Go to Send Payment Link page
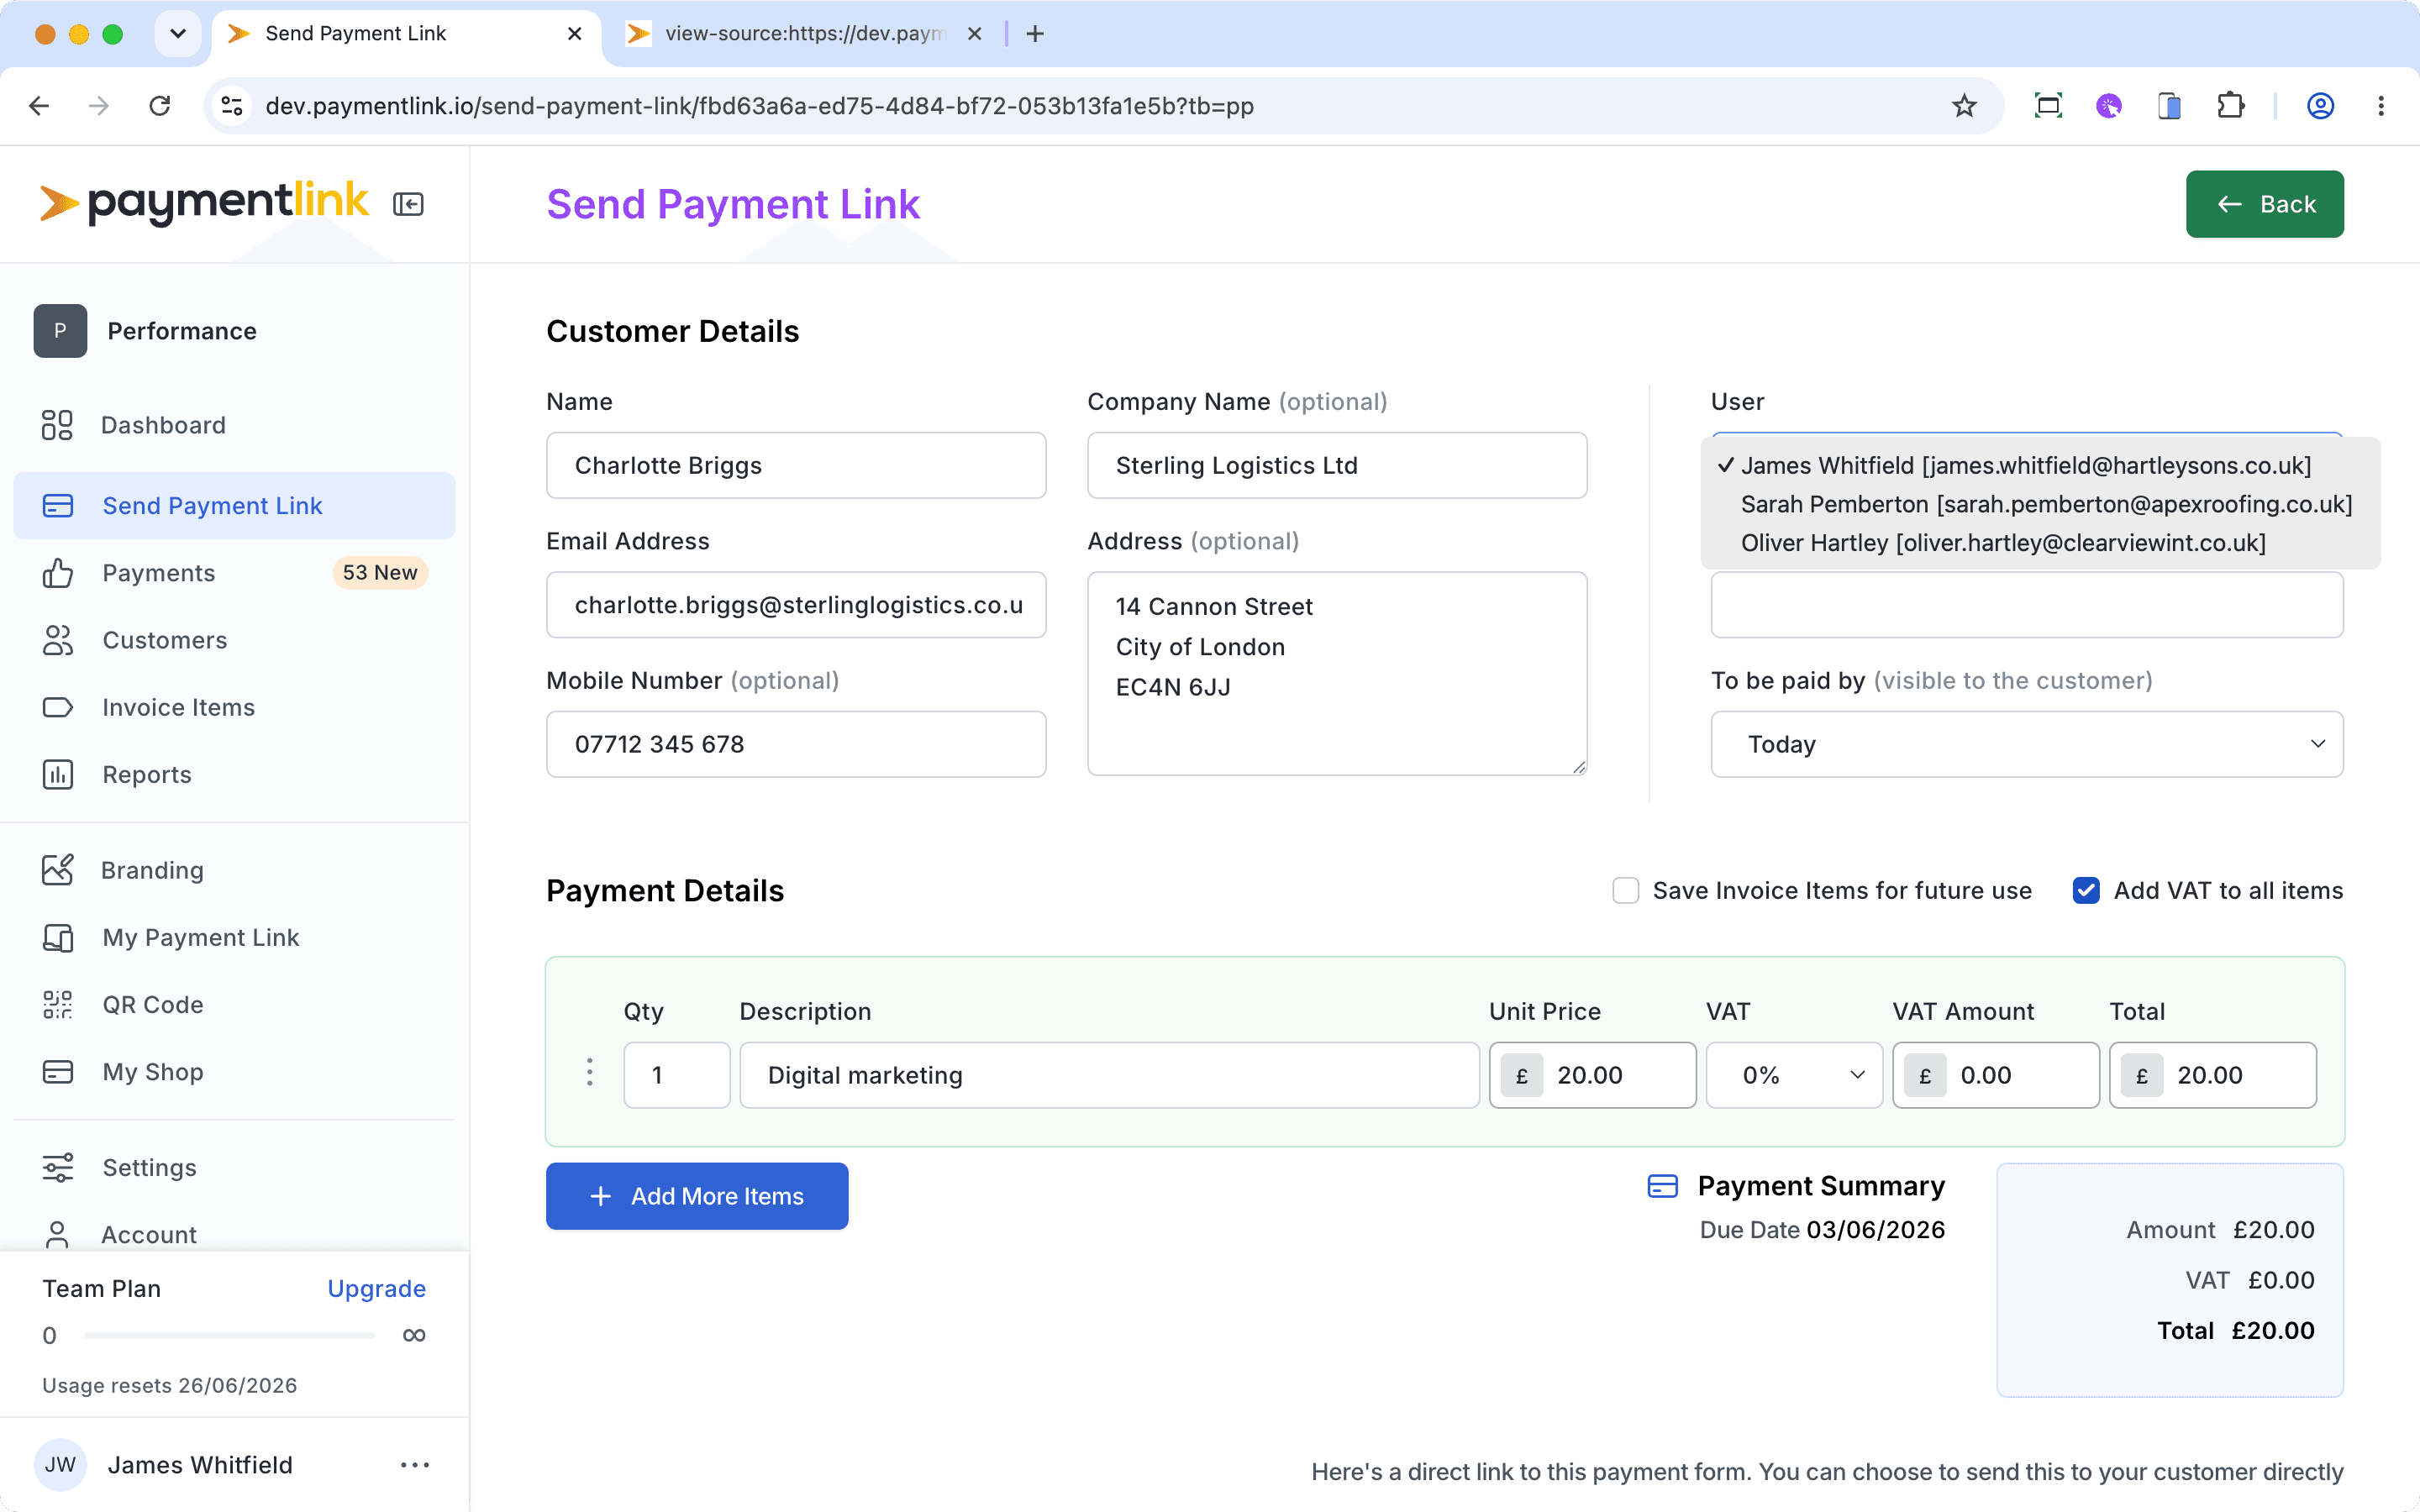 233,505
